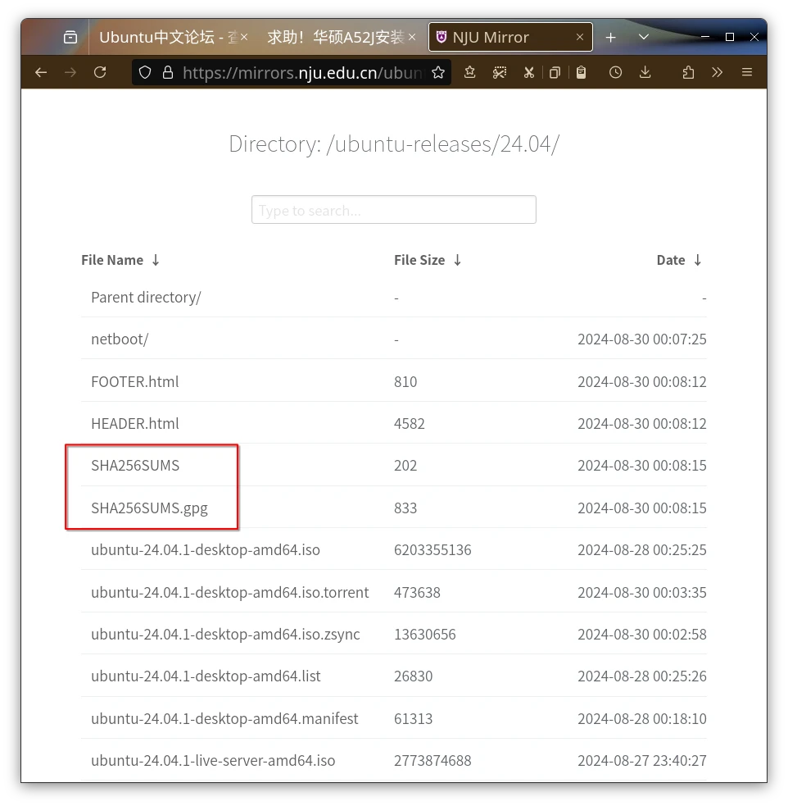Go back to previous page arrow
The image size is (788, 806).
point(41,72)
